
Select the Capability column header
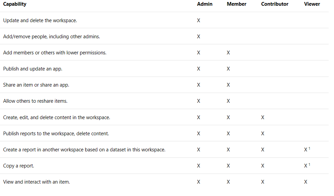[x=15, y=4]
